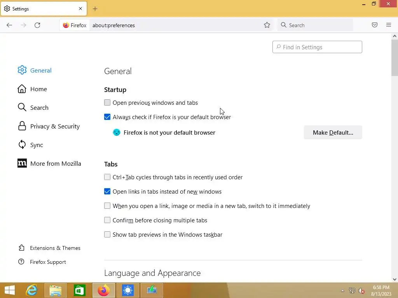Click the browser Search box
The width and height of the screenshot is (398, 298).
pos(315,25)
